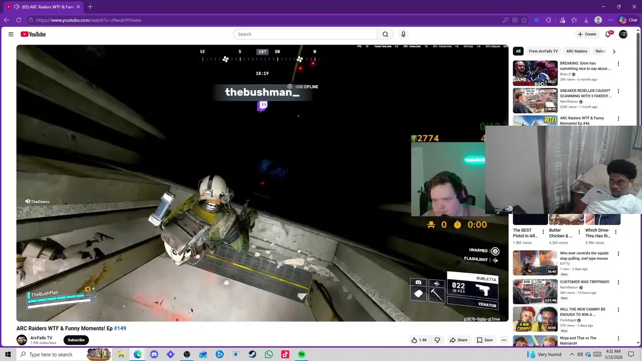This screenshot has width=642, height=361.
Task: Open BREAKING: iDom video thumbnail
Action: coord(535,73)
